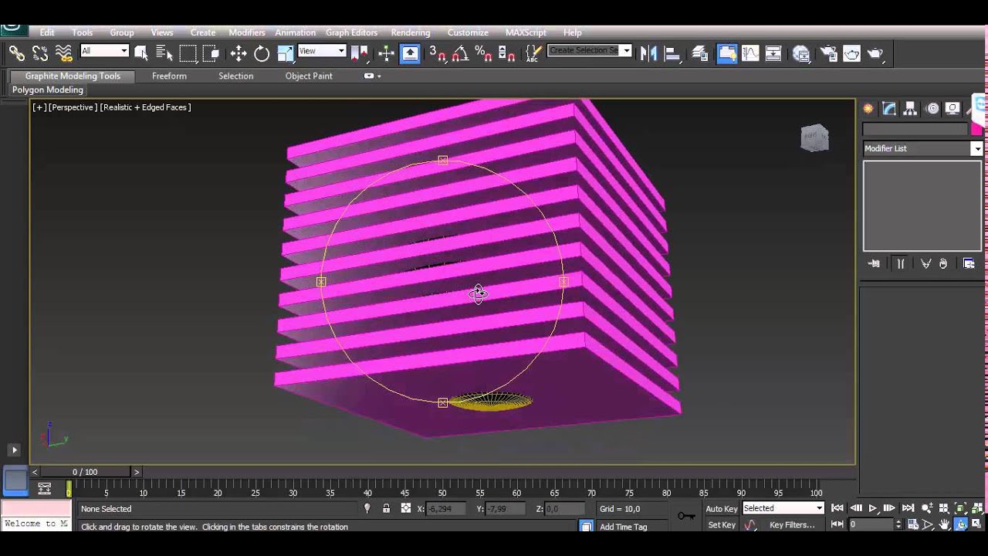Open the selection filter All dropdown
This screenshot has height=556, width=988.
(104, 51)
